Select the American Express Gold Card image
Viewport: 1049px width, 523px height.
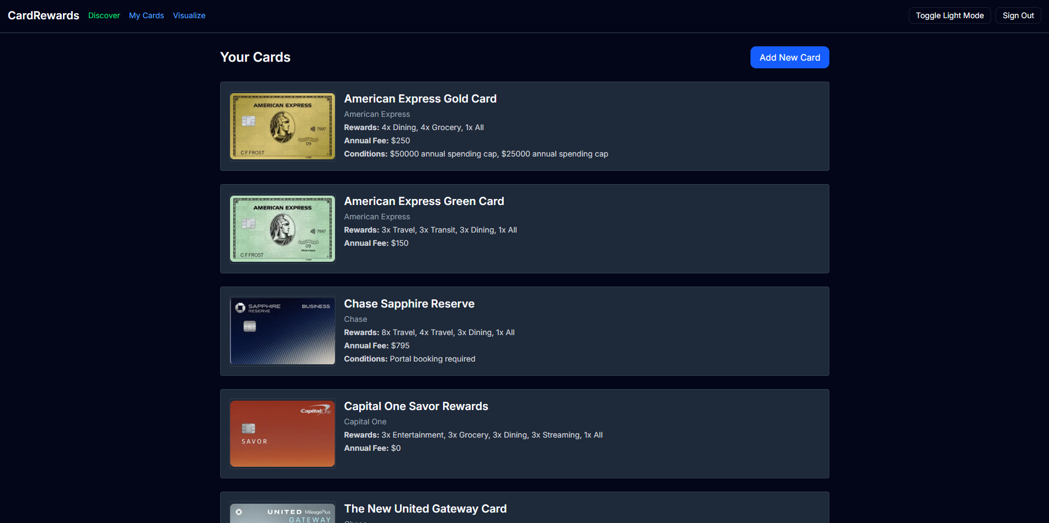click(x=283, y=126)
